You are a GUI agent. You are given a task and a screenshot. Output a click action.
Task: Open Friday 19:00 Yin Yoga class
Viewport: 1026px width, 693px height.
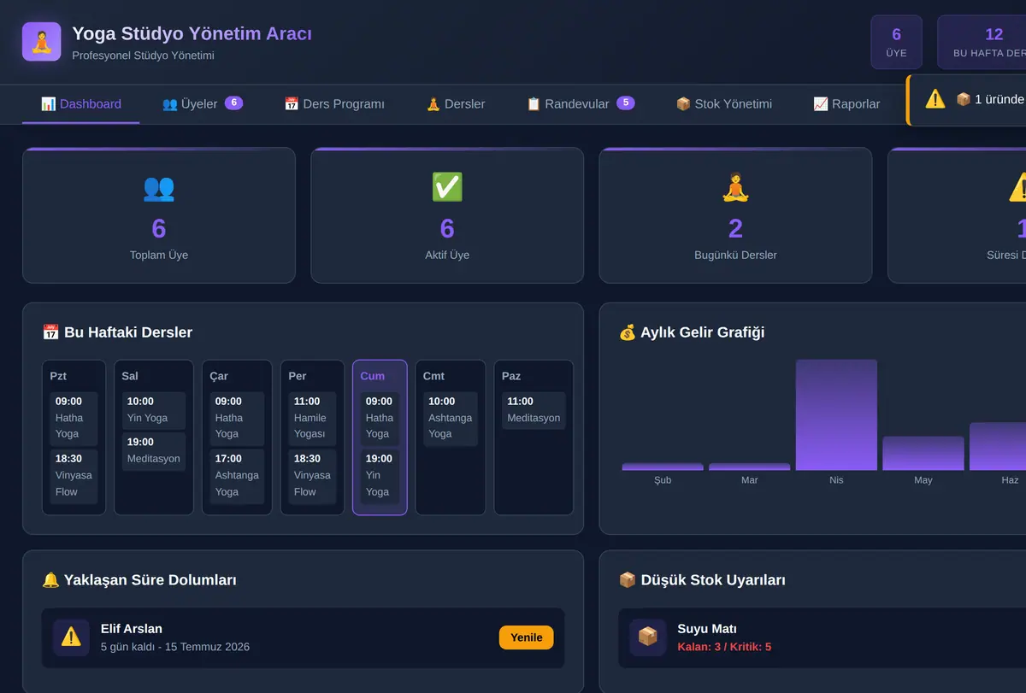point(380,475)
